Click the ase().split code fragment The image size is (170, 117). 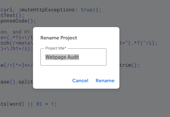(x=16, y=82)
